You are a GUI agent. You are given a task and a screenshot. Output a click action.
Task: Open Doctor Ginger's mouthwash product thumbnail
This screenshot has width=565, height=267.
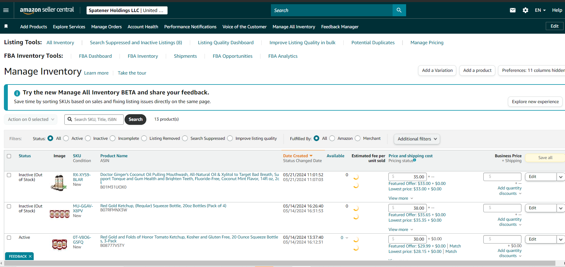[59, 183]
